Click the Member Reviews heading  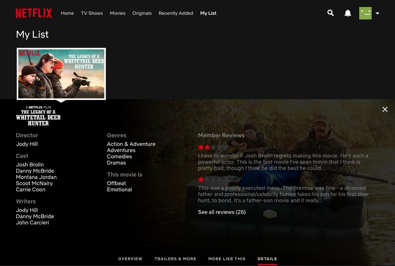click(221, 135)
